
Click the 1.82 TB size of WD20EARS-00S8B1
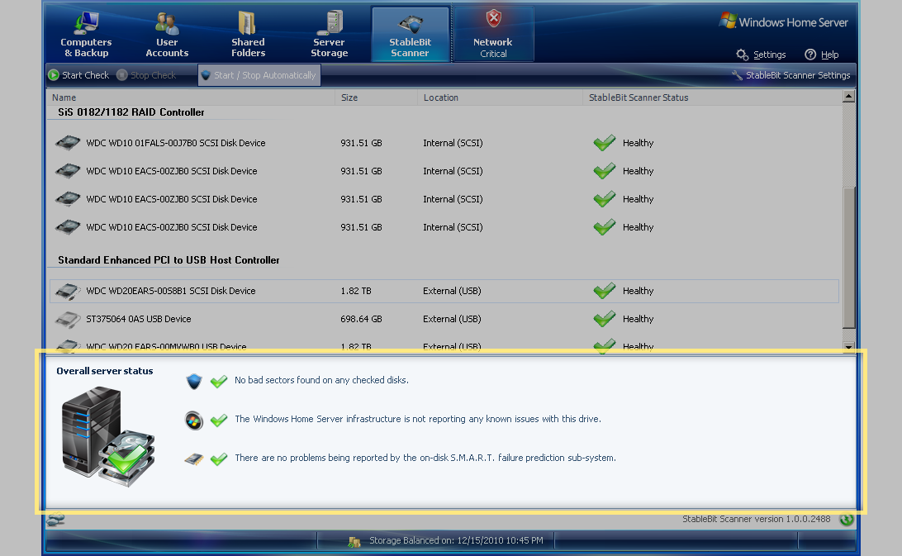(355, 292)
